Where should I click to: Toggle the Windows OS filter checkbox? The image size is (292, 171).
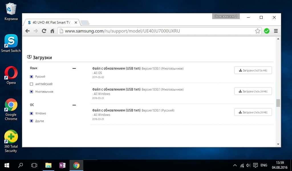click(x=31, y=113)
